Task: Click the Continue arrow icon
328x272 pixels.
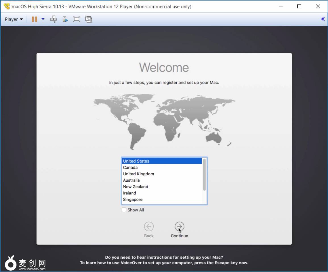Action: pyautogui.click(x=179, y=227)
